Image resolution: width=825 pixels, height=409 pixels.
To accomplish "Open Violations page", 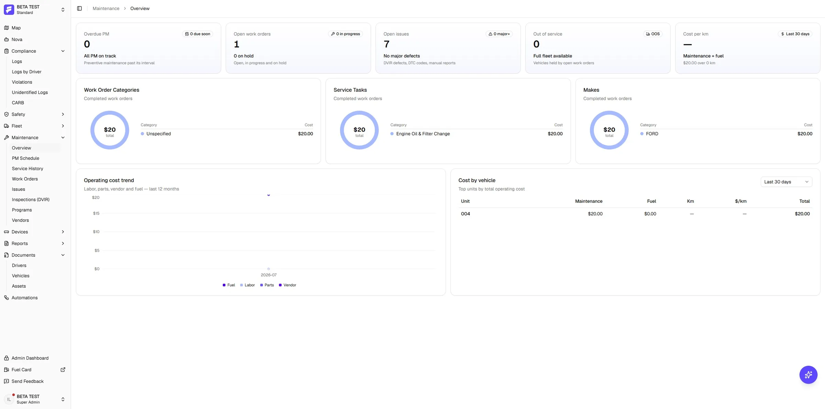I will pyautogui.click(x=22, y=82).
